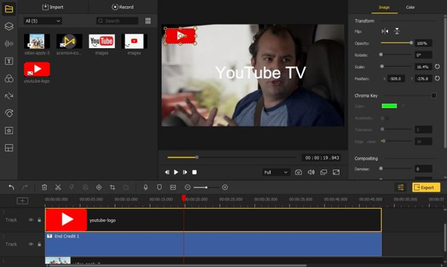Click the Record button
447x267 pixels.
(122, 7)
